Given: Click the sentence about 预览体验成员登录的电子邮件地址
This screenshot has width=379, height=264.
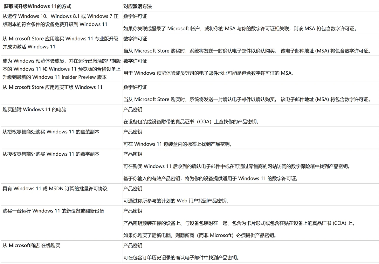Looking at the screenshot, I should click(209, 73).
